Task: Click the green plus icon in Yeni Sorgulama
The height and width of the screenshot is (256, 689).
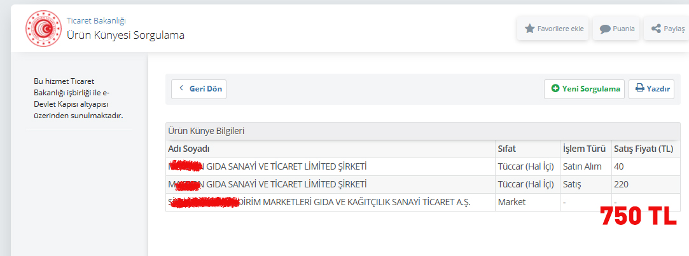Action: 555,89
